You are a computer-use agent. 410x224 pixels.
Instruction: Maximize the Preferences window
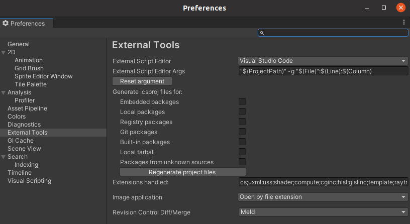[x=384, y=8]
